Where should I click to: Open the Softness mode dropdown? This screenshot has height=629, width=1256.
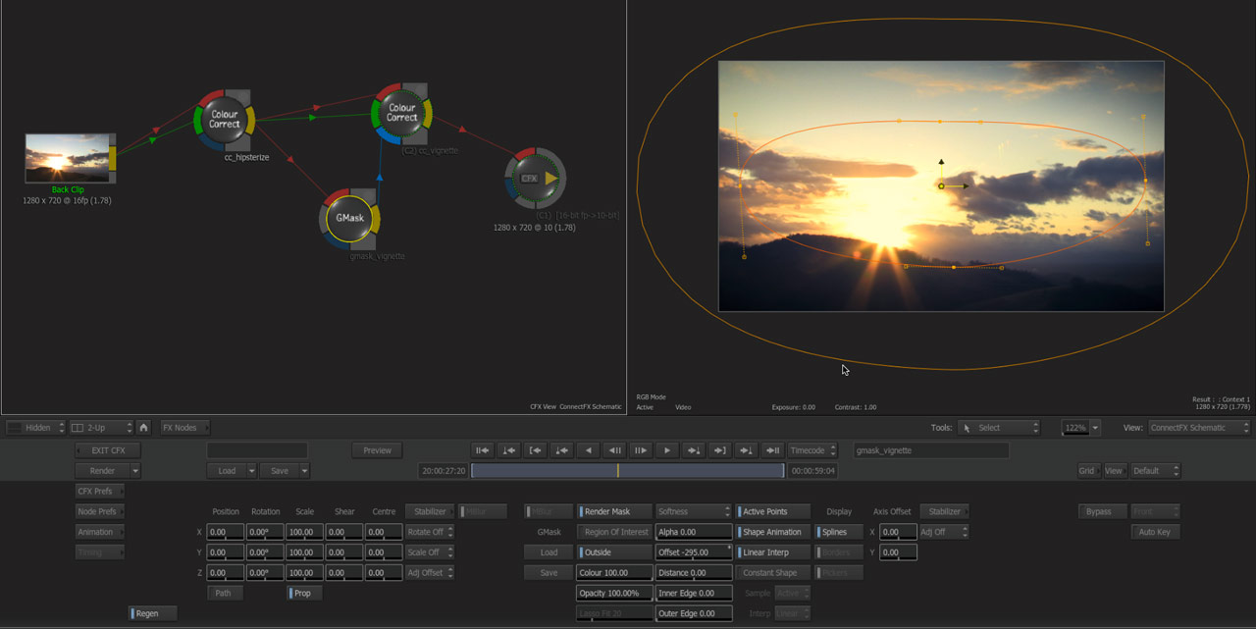pos(694,511)
